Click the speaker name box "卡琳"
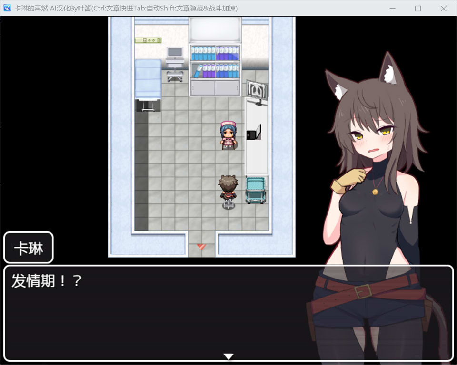 tap(29, 248)
